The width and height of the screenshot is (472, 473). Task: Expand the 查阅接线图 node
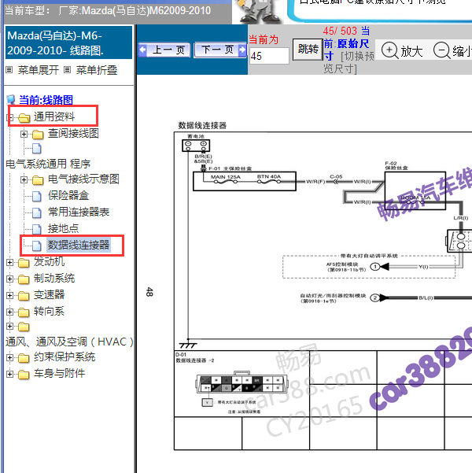[x=24, y=134]
